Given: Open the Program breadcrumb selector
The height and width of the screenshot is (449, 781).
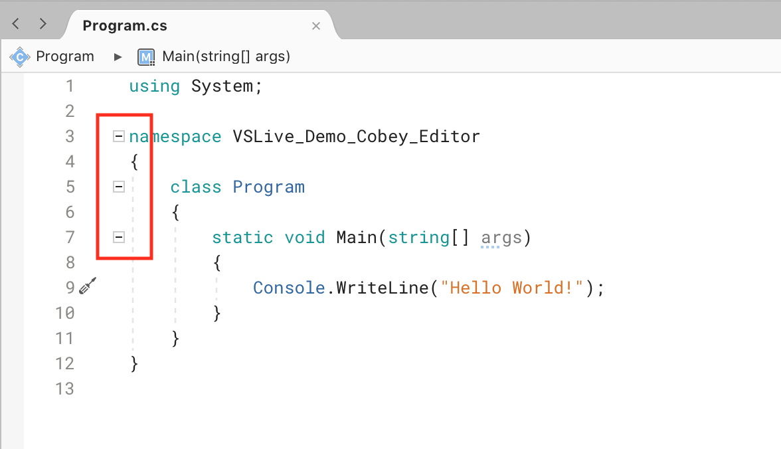Looking at the screenshot, I should [65, 56].
